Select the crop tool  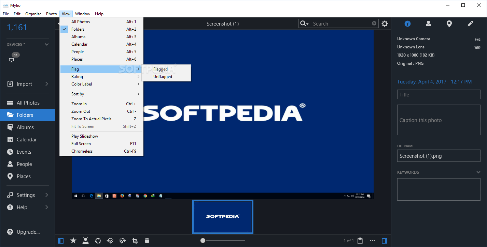coord(135,241)
